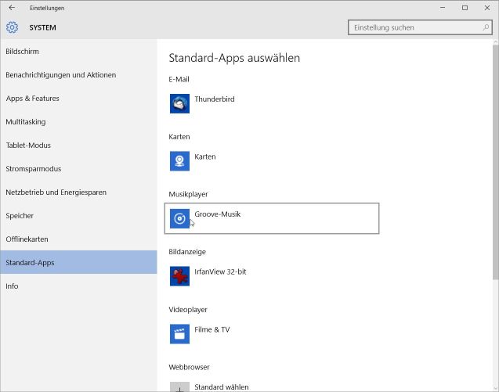Click the E-Mail category label

pyautogui.click(x=179, y=79)
